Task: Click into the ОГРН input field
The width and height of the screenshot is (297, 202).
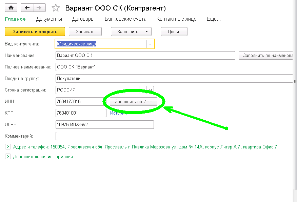Action: [104, 125]
